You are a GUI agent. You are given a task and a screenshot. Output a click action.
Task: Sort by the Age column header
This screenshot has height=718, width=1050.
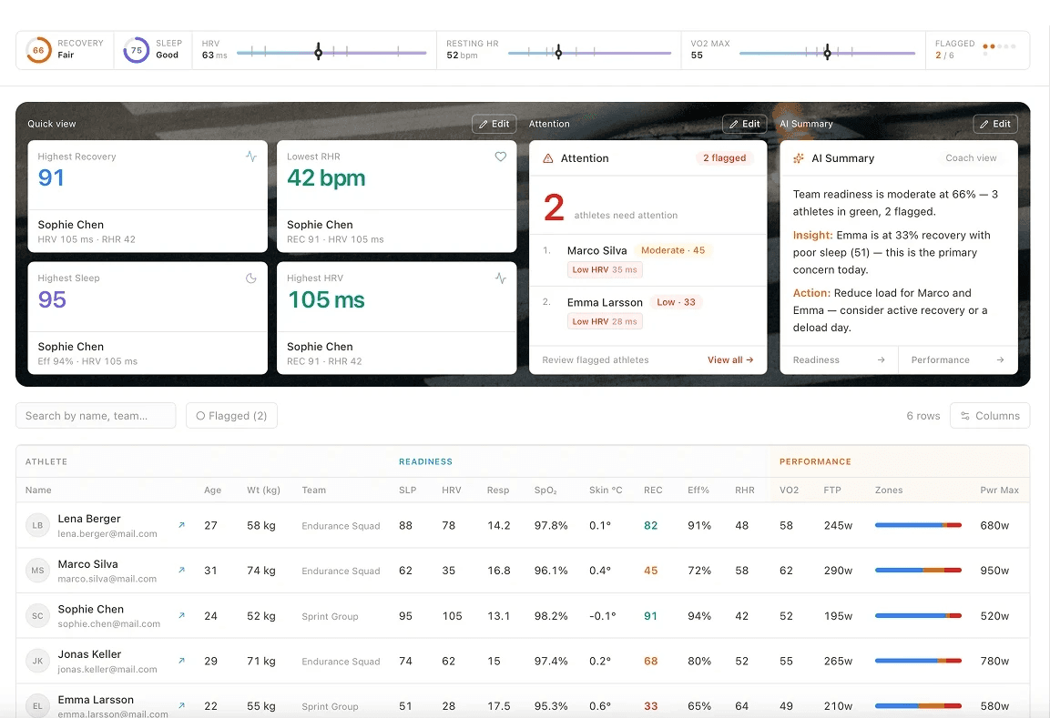pos(212,490)
